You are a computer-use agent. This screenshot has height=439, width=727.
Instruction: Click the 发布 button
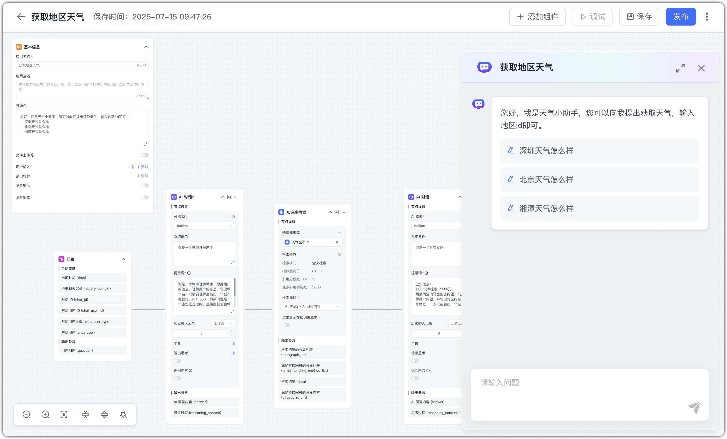680,17
